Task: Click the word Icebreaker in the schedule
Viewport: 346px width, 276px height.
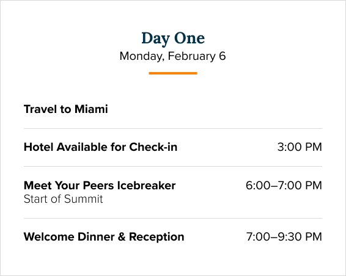Action: tap(146, 186)
